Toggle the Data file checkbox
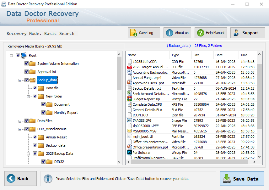This screenshot has height=190, width=269. [35, 88]
